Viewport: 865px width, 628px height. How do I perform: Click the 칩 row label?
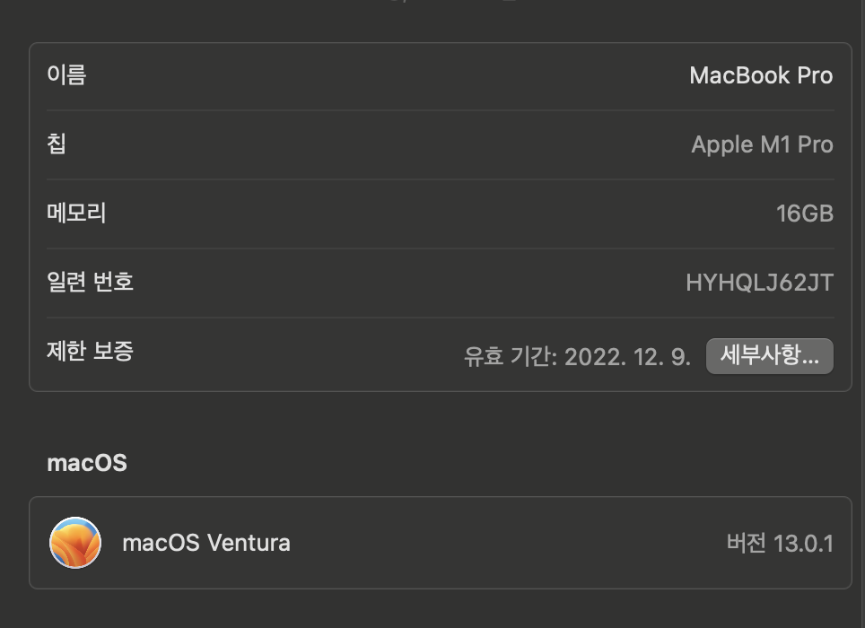[x=57, y=144]
